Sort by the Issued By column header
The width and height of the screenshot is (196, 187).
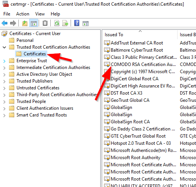pos(187,35)
